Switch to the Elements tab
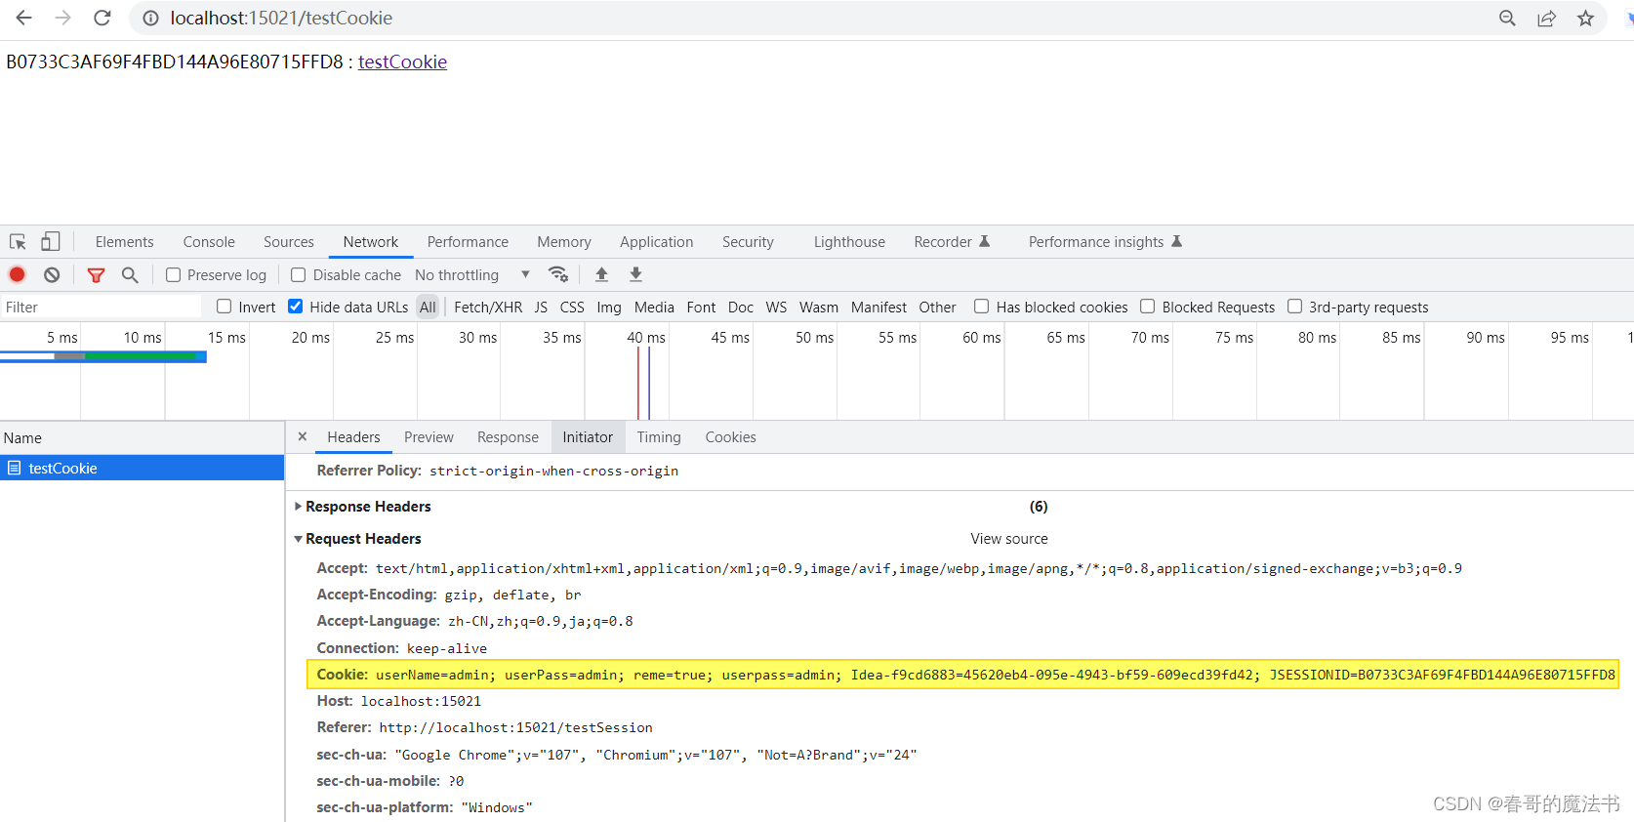1634x822 pixels. coord(125,242)
